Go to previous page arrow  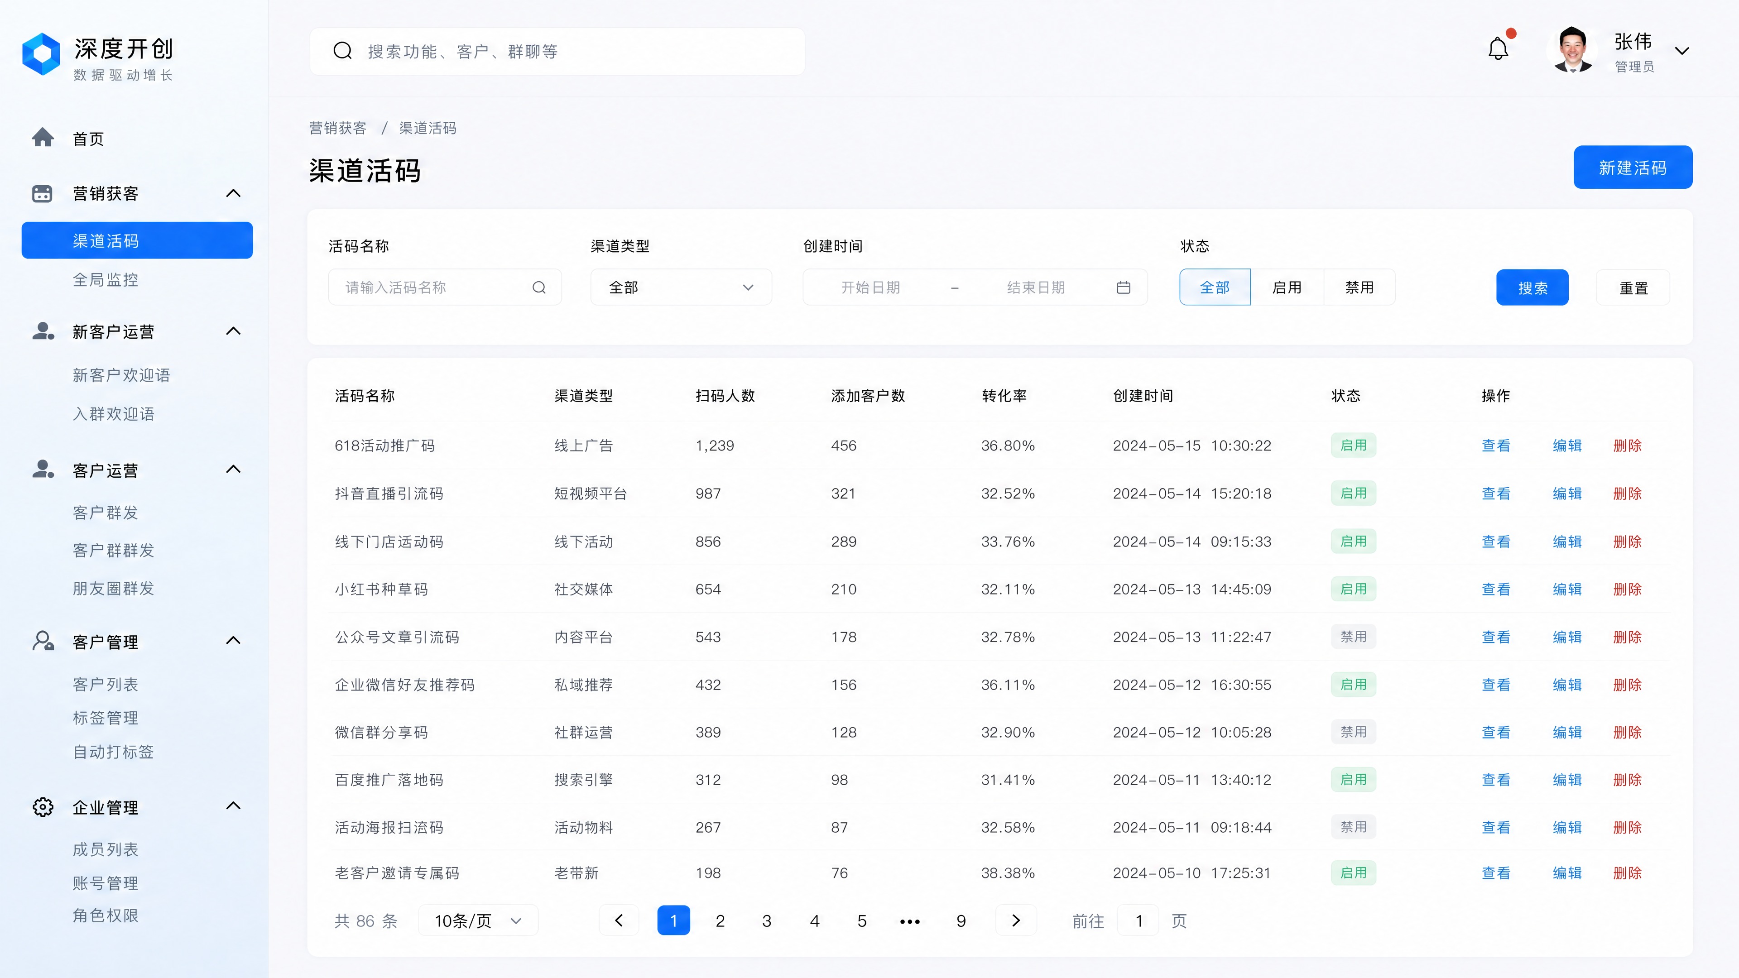pos(618,920)
